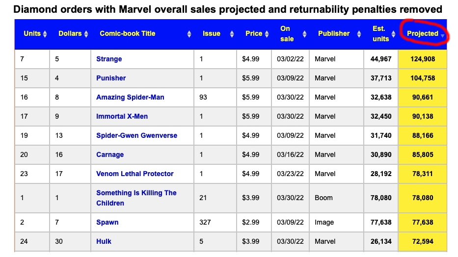Click the Spawn title link
The width and height of the screenshot is (458, 257).
pos(107,222)
